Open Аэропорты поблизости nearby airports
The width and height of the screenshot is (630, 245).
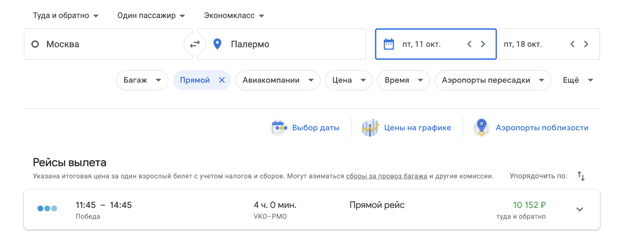pyautogui.click(x=531, y=128)
